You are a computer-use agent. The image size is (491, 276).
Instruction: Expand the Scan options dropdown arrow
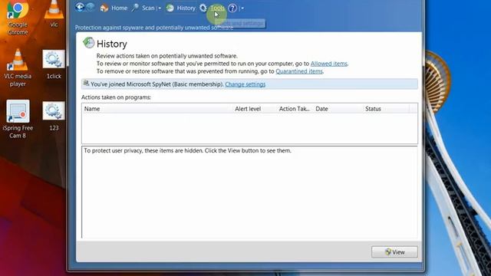[160, 8]
